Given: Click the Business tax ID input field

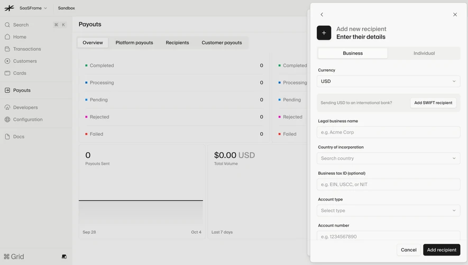Looking at the screenshot, I should [x=388, y=184].
